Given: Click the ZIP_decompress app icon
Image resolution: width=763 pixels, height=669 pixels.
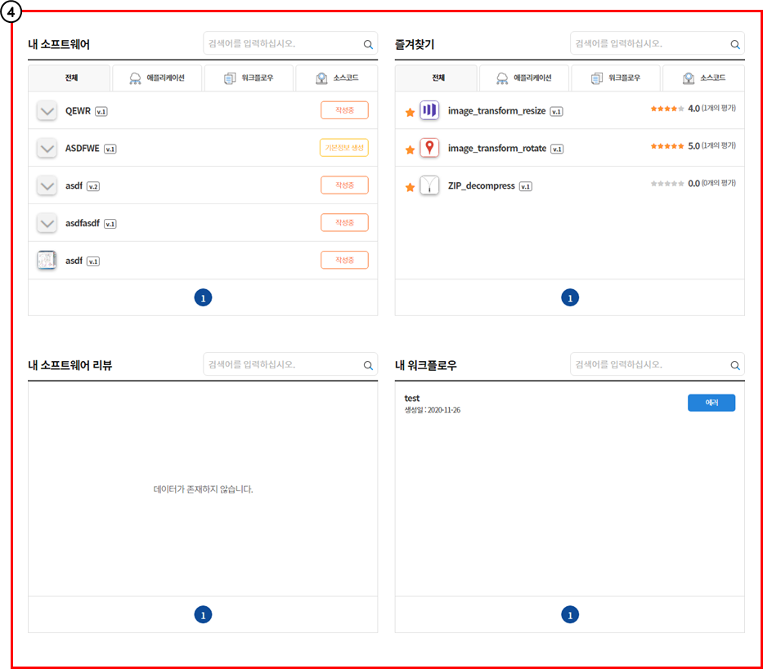Looking at the screenshot, I should [x=430, y=185].
